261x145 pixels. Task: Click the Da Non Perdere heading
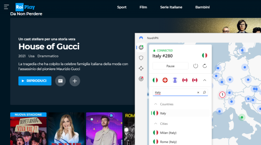click(x=26, y=14)
